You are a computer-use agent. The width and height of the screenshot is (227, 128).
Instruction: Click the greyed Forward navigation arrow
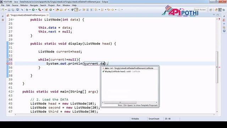119,10
